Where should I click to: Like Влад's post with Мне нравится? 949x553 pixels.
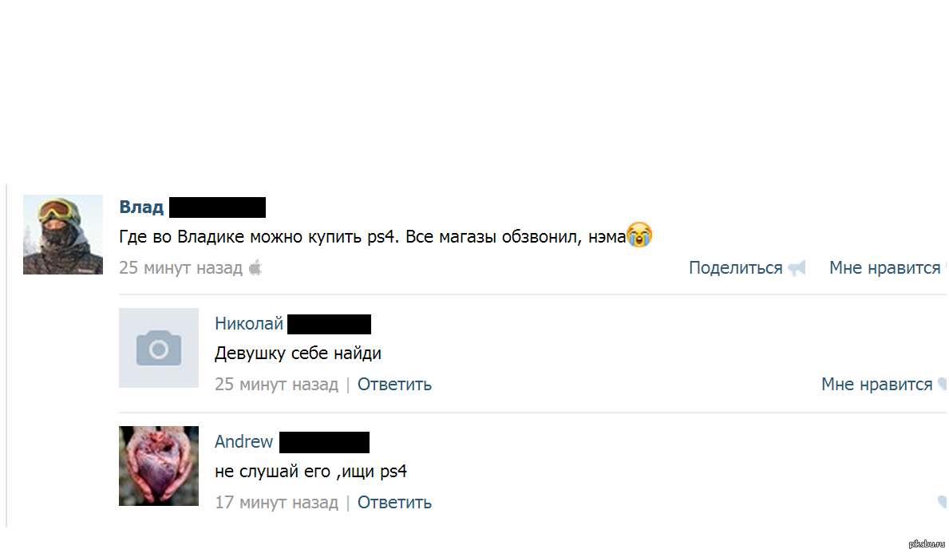(884, 268)
